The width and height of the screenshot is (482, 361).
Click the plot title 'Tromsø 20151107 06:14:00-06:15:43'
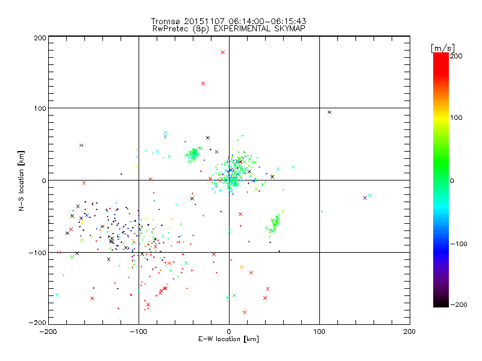tap(228, 21)
